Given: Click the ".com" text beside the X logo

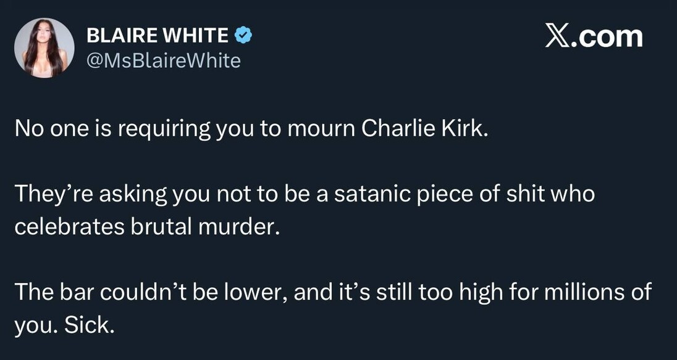Looking at the screenshot, I should (x=608, y=37).
